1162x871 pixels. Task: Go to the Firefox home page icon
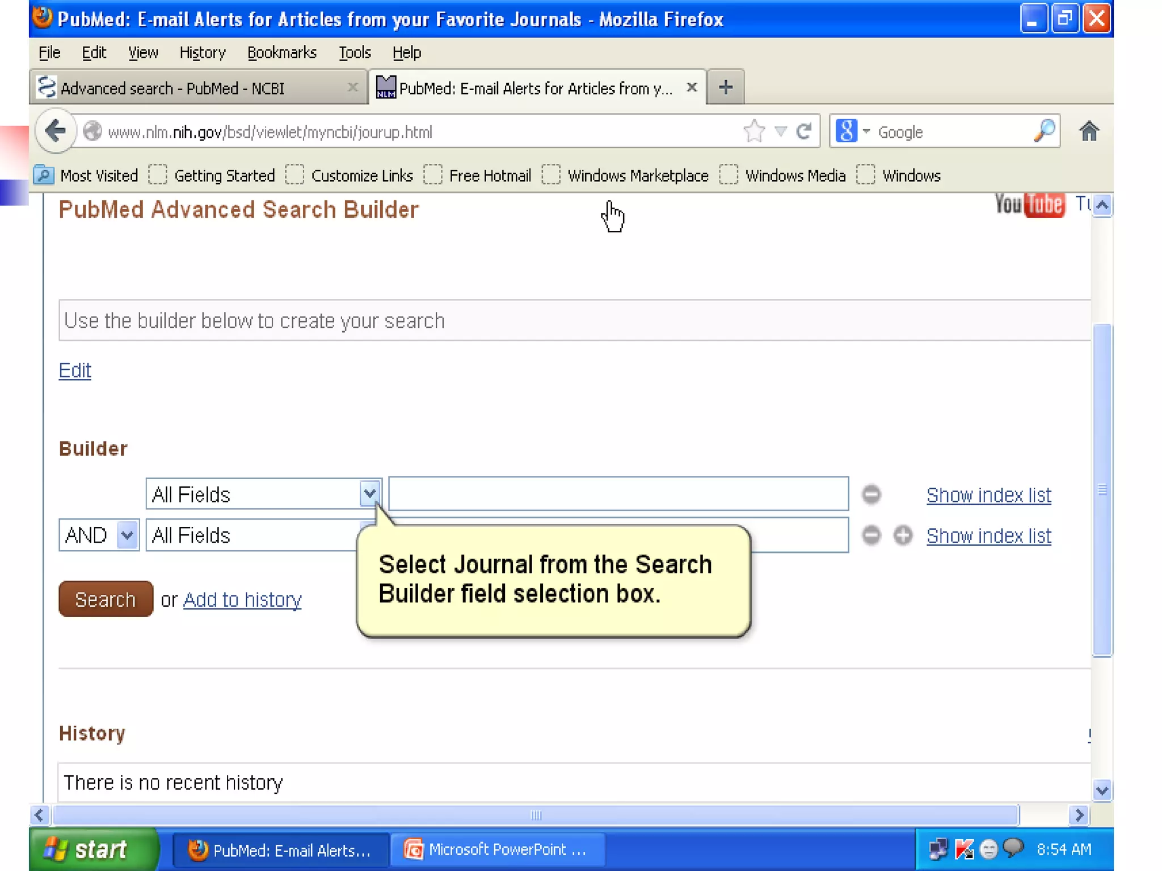point(1088,132)
